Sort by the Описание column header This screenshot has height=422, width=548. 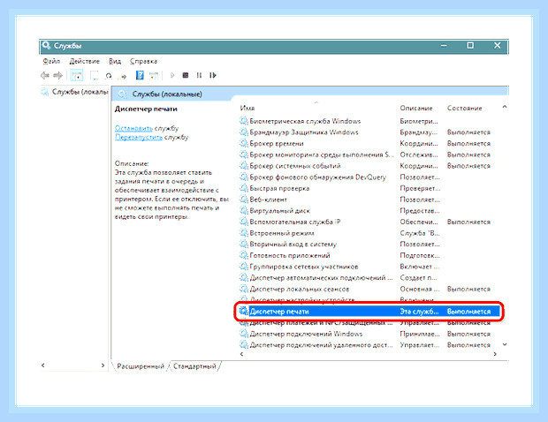416,109
